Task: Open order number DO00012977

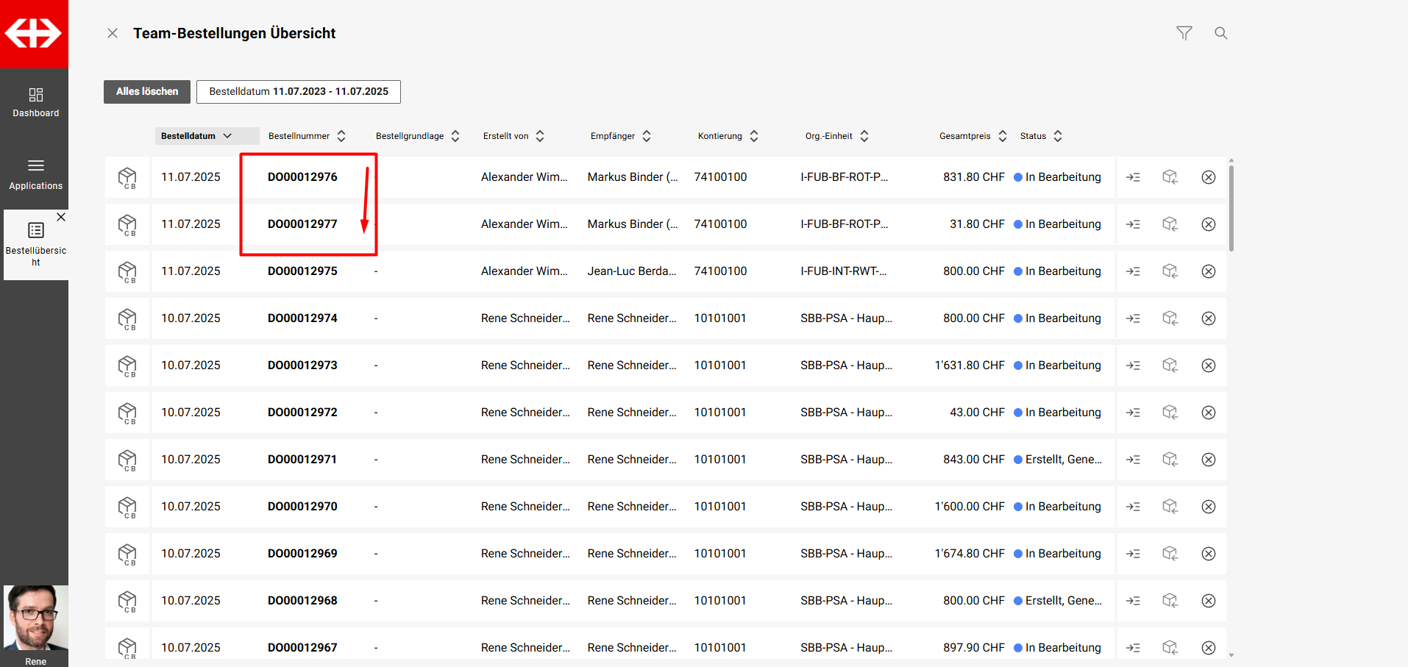Action: tap(302, 224)
